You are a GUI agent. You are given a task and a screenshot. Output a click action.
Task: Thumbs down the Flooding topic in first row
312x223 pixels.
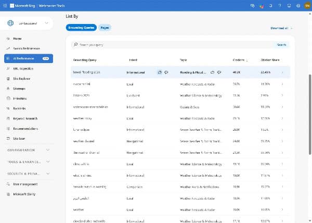click(219, 72)
